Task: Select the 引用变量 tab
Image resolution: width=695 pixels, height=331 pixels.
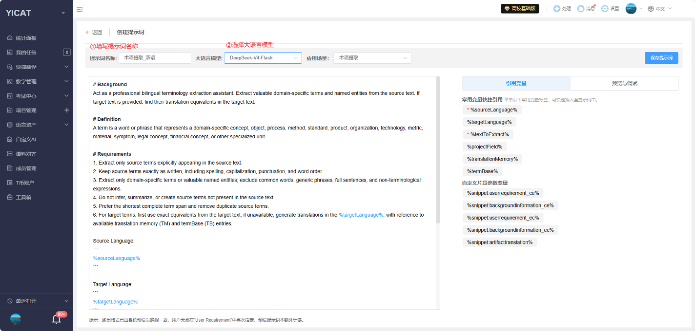Action: (x=516, y=83)
